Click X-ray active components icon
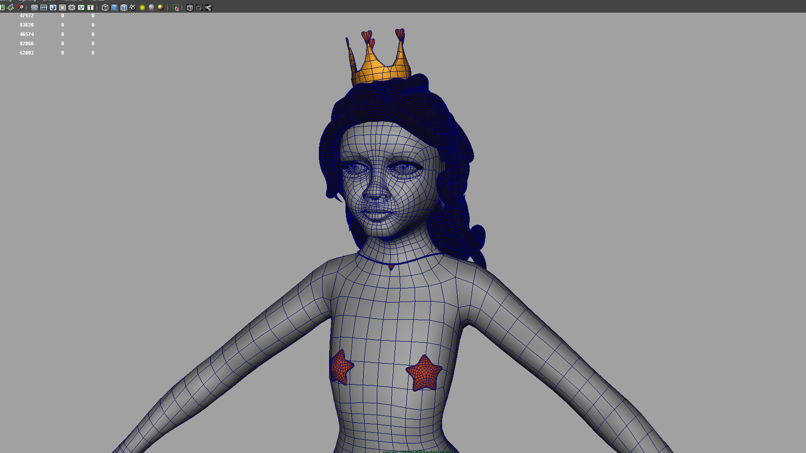The image size is (806, 453). 199,8
